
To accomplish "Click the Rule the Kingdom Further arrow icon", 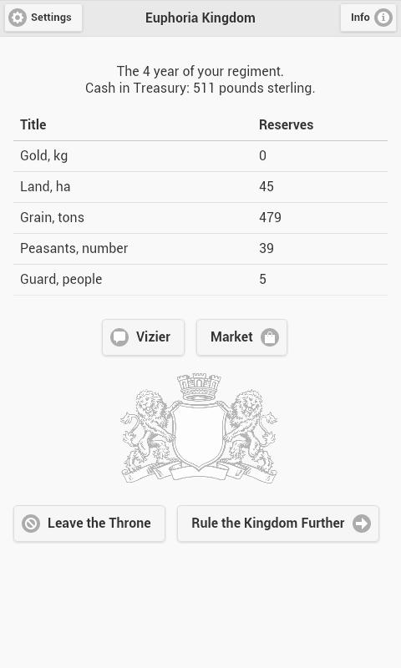I will (362, 524).
